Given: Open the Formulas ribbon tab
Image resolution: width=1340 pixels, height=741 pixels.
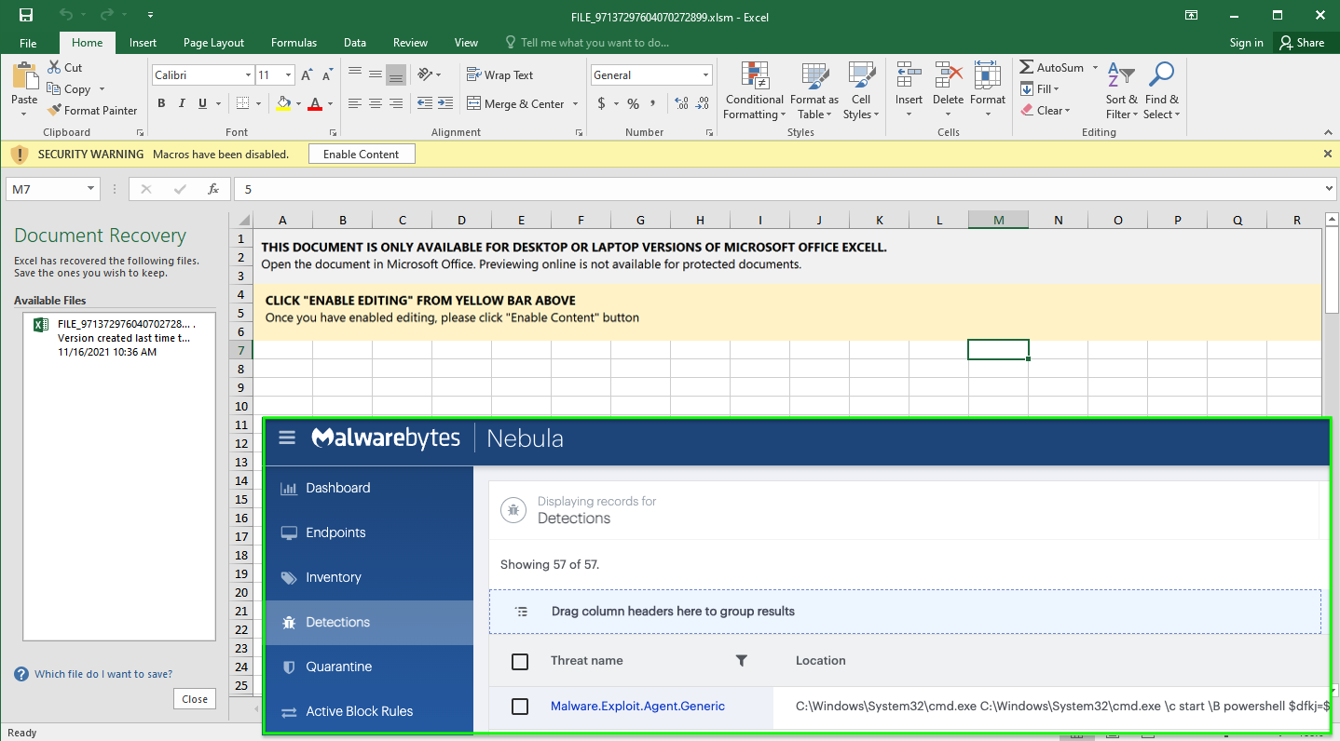Looking at the screenshot, I should 294,43.
